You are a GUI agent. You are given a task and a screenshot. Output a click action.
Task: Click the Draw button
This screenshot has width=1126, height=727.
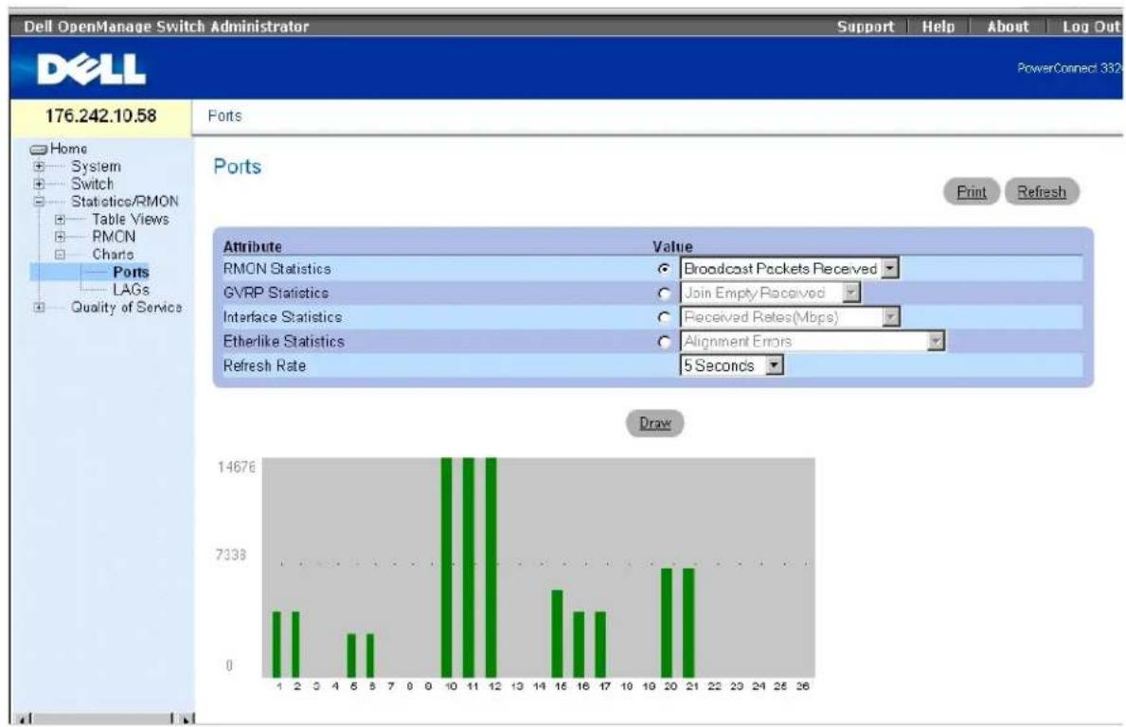pyautogui.click(x=655, y=423)
